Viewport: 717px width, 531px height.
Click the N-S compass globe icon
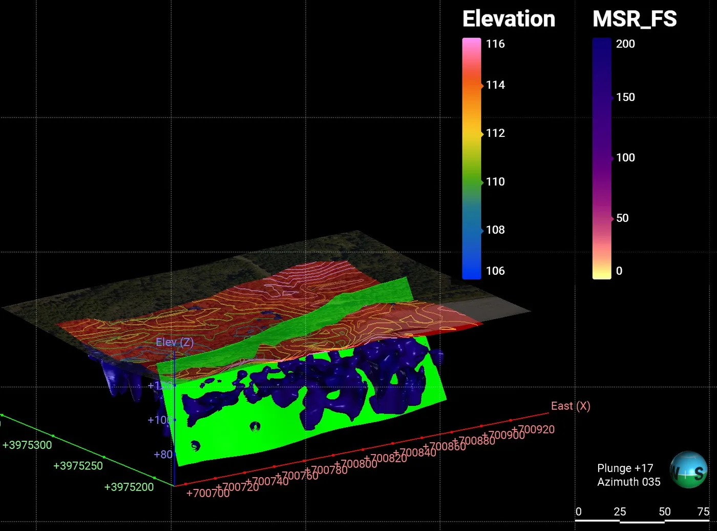tap(688, 469)
